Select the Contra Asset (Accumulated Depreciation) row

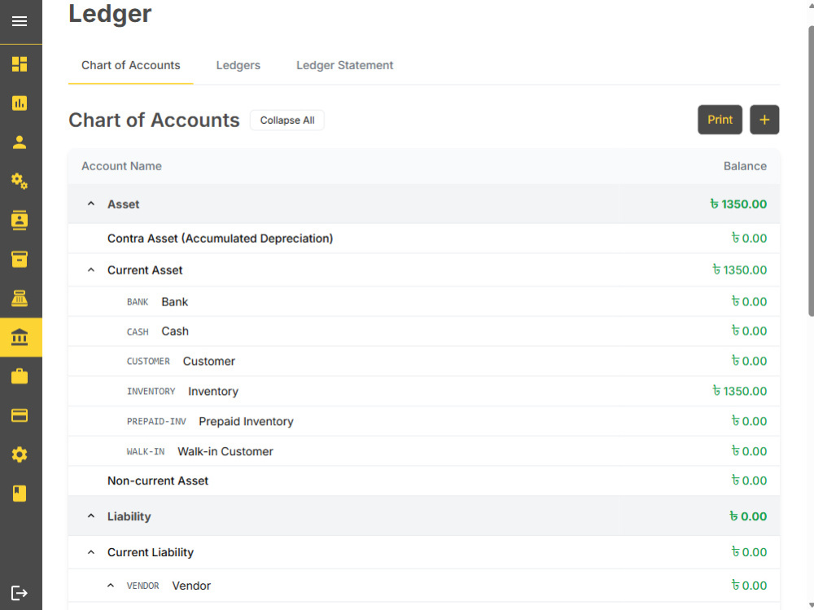click(423, 239)
